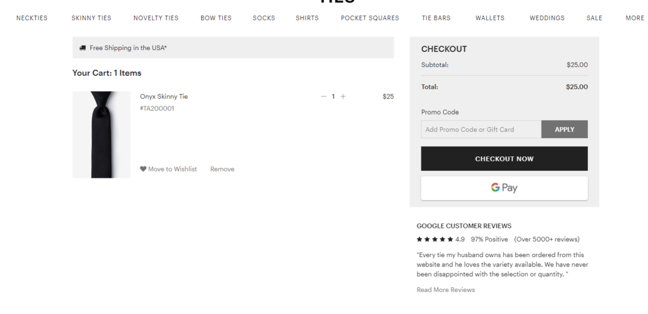This screenshot has height=314, width=648.
Task: Browse the Novelty Ties section
Action: 156,18
